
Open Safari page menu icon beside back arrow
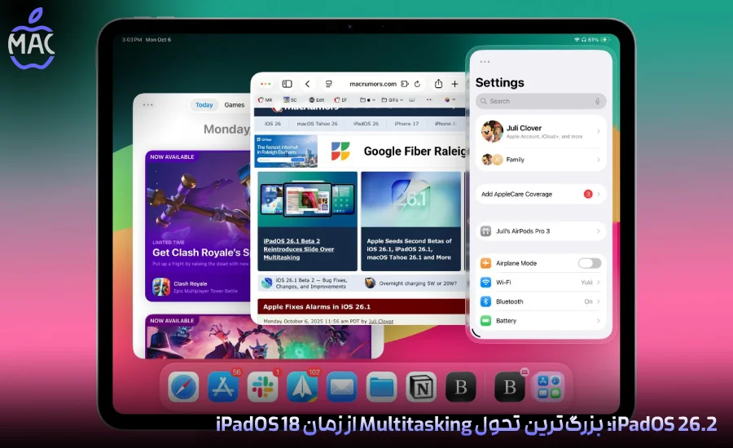click(329, 84)
